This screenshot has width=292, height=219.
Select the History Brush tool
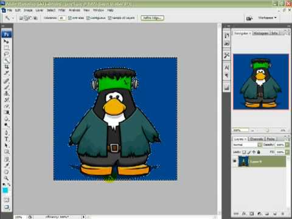click(x=6, y=100)
